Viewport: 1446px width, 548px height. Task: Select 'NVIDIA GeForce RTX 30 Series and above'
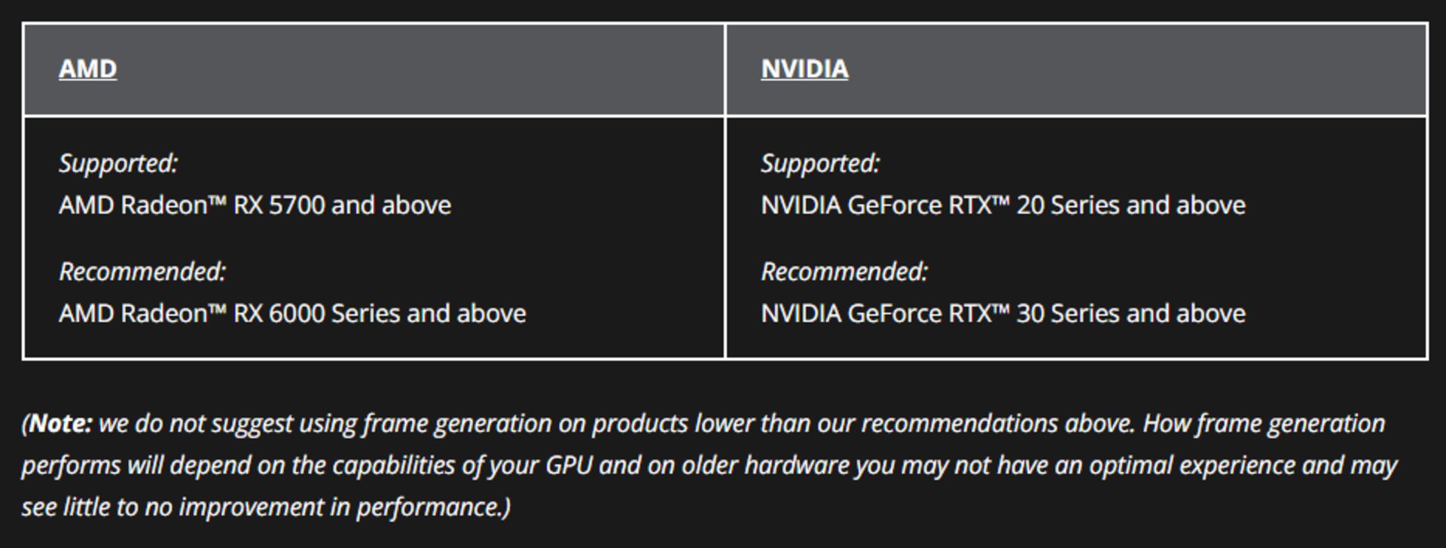point(1003,313)
